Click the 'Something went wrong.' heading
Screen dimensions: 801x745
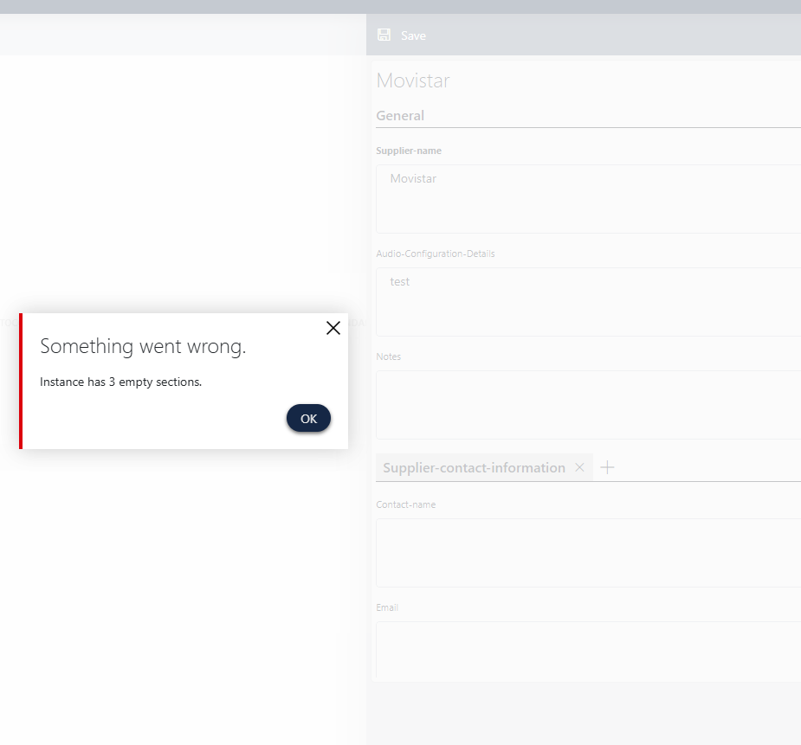click(143, 347)
